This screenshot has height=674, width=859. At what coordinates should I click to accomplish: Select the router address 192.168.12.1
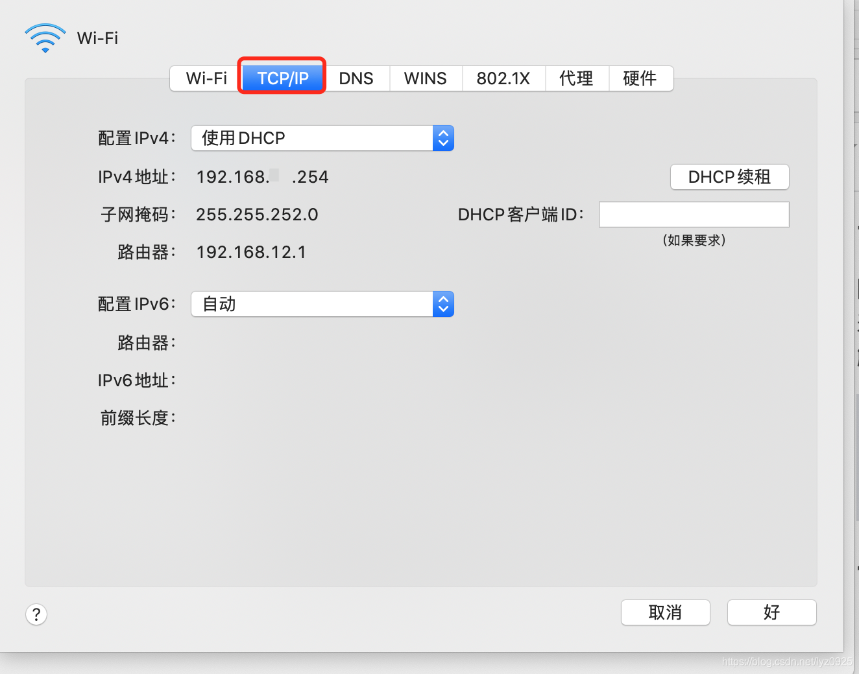pyautogui.click(x=251, y=252)
